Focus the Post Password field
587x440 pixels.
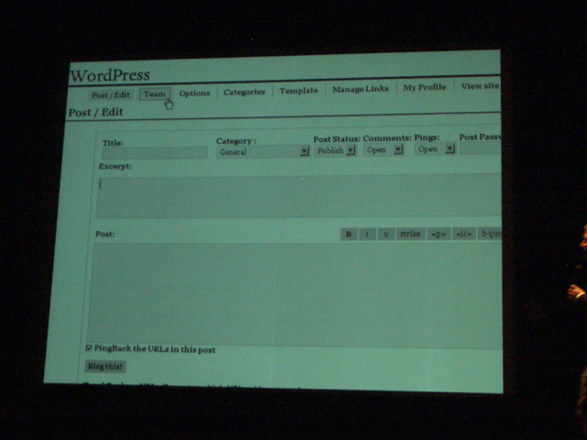point(481,148)
